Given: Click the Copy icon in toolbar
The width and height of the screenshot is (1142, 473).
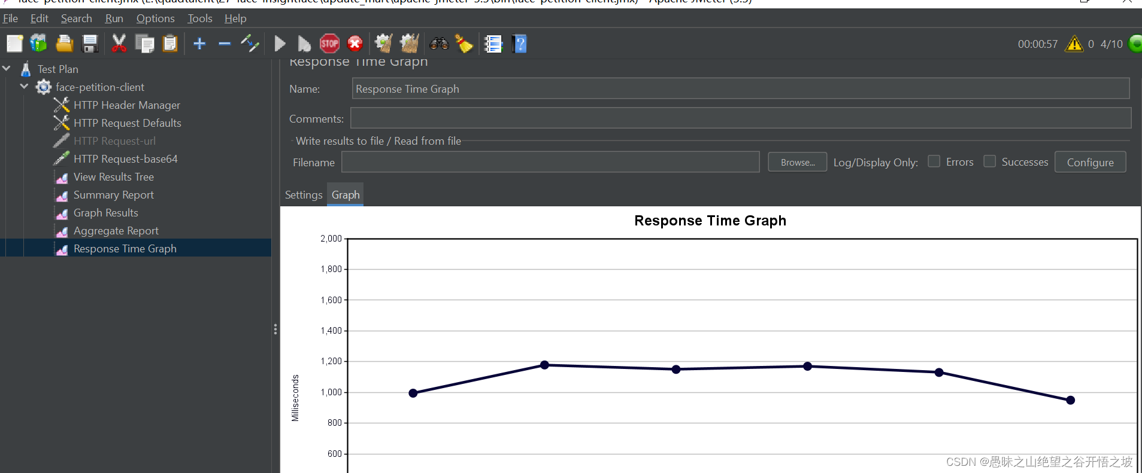Looking at the screenshot, I should coord(144,44).
